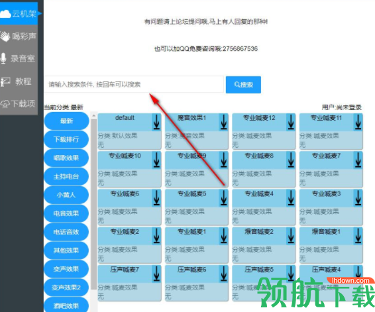Viewport: 375px width, 312px height.
Task: Download 专业喊麦5 preset
Action: (224, 198)
